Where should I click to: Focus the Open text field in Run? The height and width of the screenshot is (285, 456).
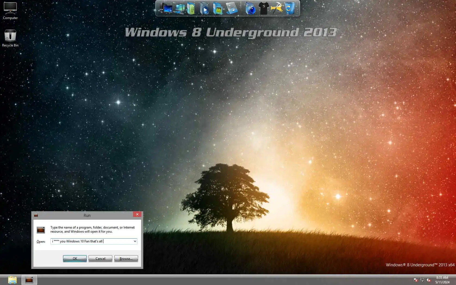tap(92, 241)
